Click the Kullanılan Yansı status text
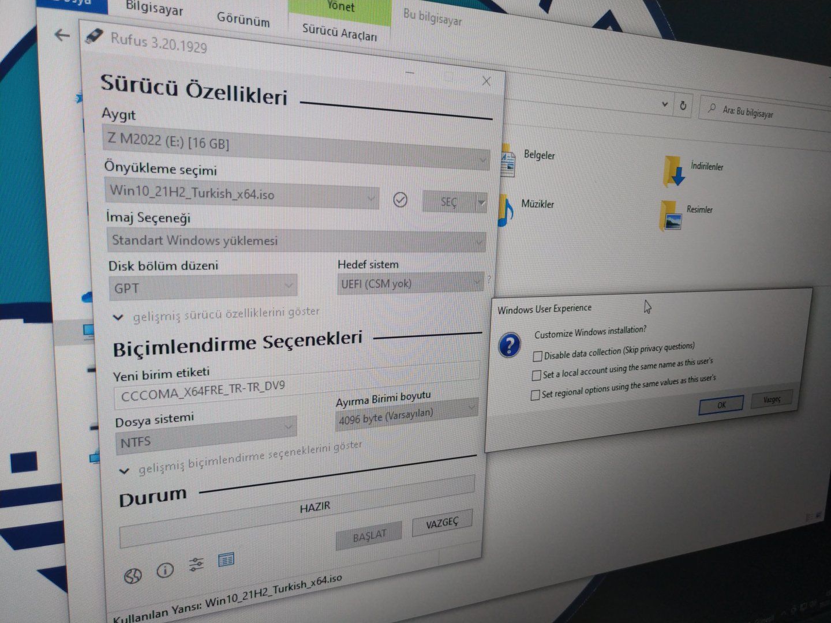The width and height of the screenshot is (831, 623). coord(227,598)
